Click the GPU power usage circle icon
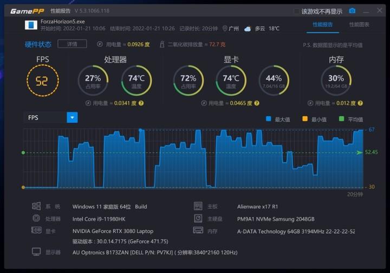The width and height of the screenshot is (390, 273). tap(204, 103)
